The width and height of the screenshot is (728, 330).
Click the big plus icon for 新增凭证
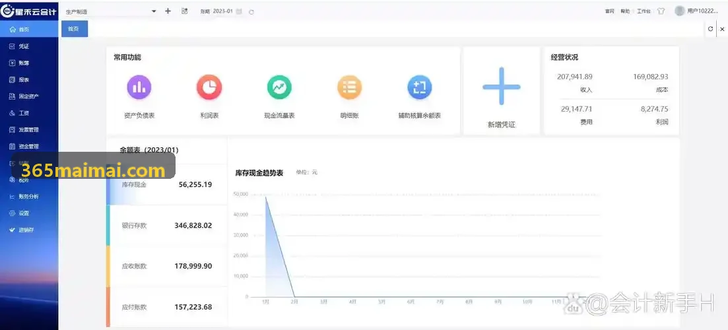502,86
